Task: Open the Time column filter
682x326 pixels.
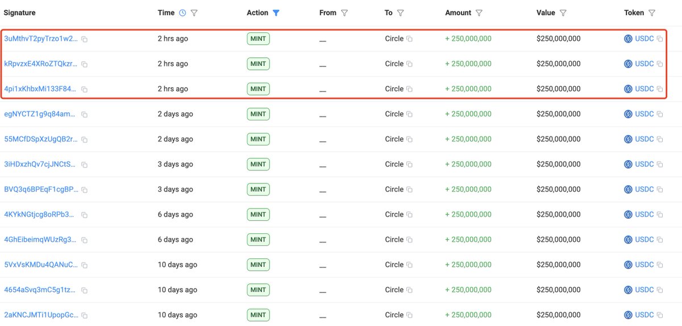Action: click(x=194, y=12)
